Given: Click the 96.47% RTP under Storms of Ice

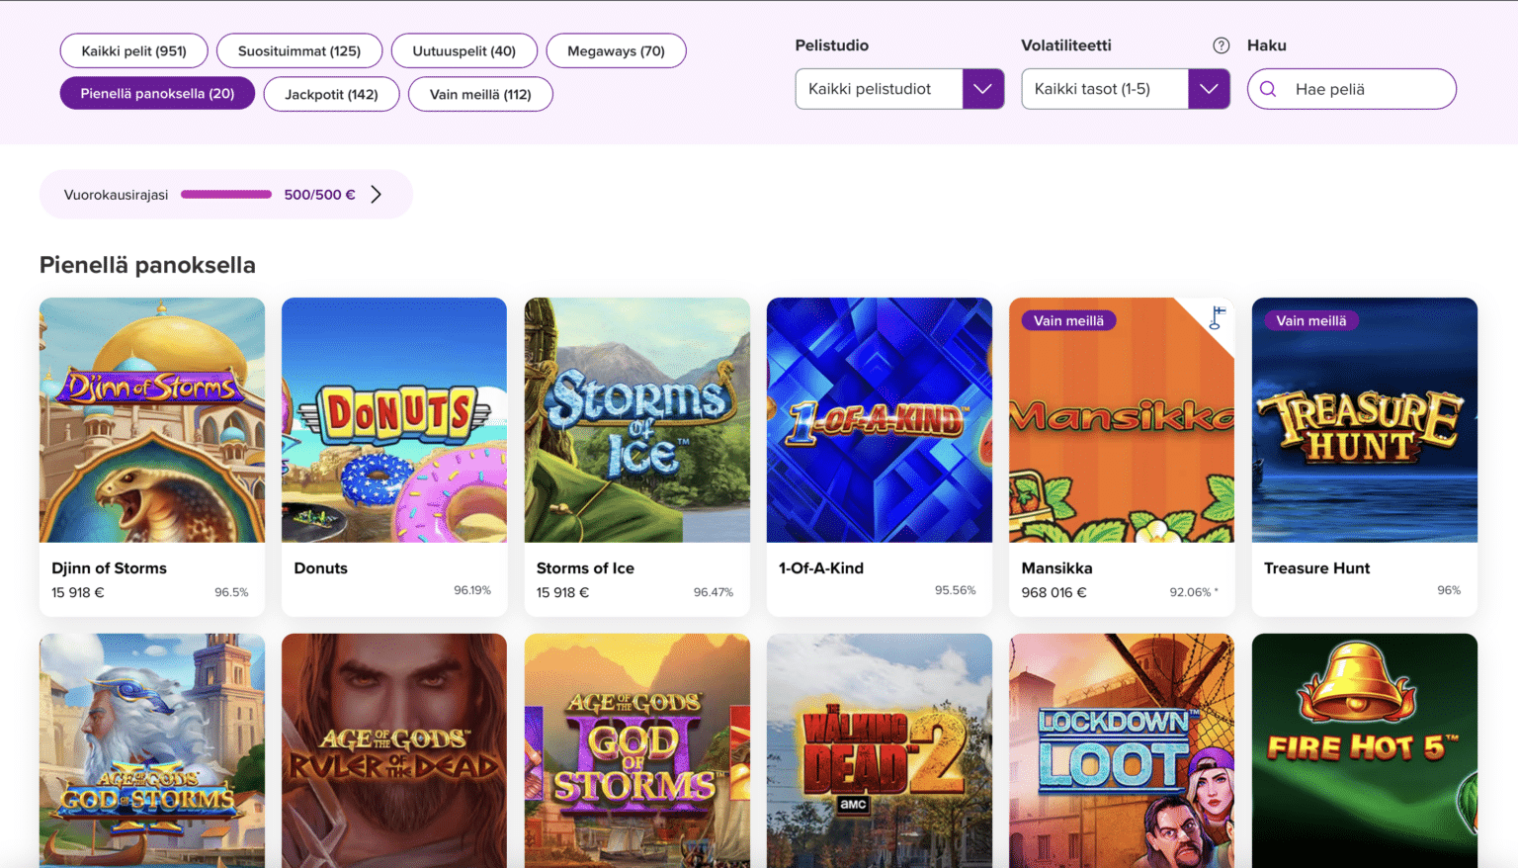Looking at the screenshot, I should point(714,592).
